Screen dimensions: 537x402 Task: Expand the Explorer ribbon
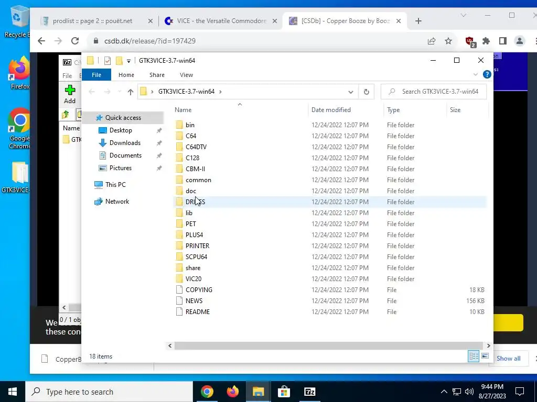click(475, 74)
